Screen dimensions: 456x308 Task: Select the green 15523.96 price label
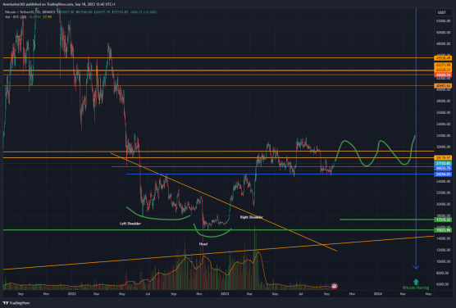(x=443, y=230)
